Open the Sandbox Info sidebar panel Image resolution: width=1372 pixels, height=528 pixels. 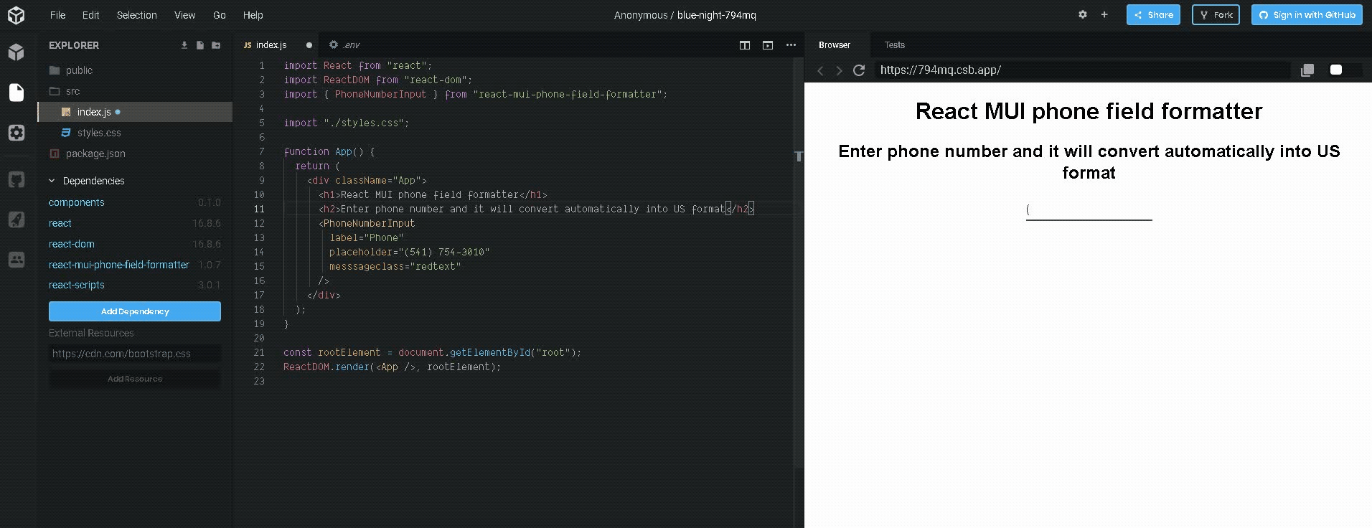[x=16, y=52]
